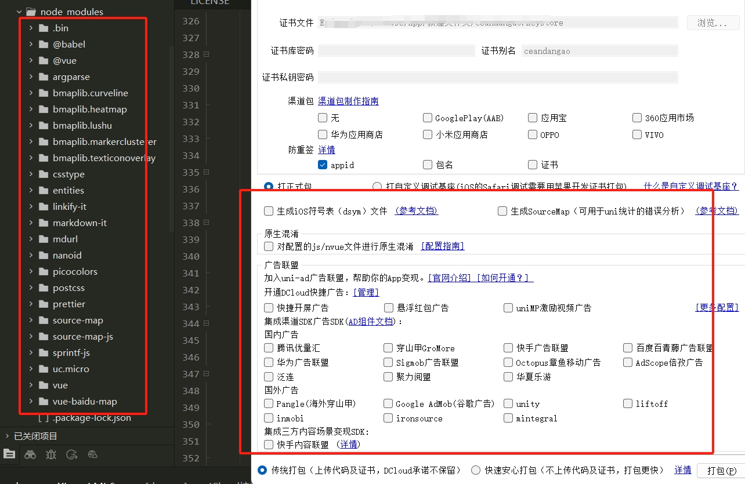
Task: Uncheck the appid anti-resign checkbox
Action: click(323, 165)
